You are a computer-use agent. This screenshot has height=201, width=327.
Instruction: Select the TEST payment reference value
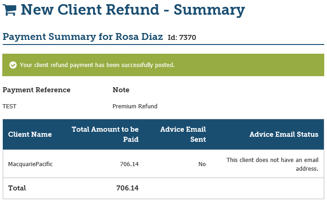pyautogui.click(x=10, y=106)
